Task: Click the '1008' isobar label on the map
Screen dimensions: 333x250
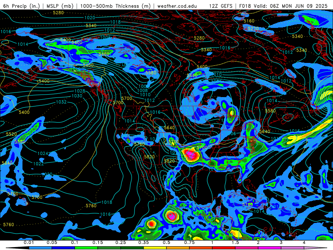Action: [142, 90]
